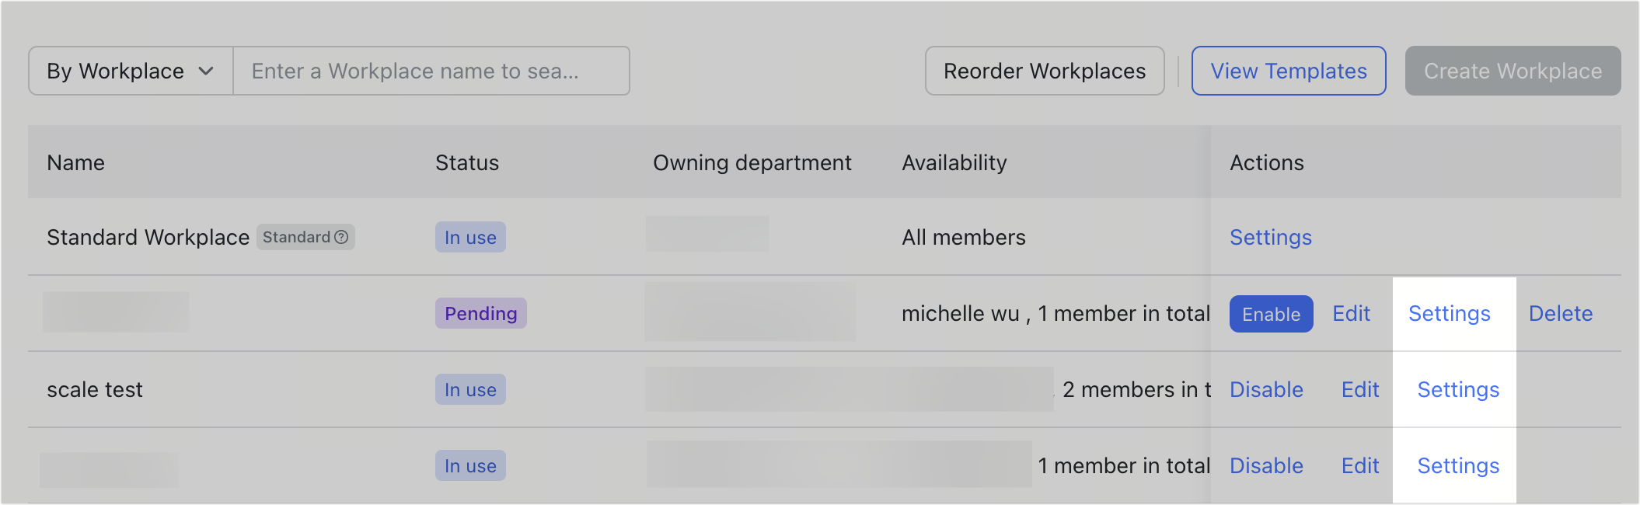Edit the scale test workplace
The width and height of the screenshot is (1640, 505).
pos(1360,389)
